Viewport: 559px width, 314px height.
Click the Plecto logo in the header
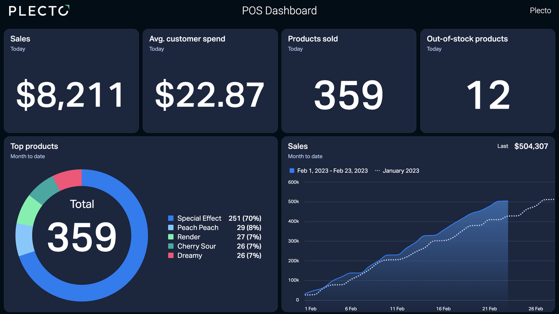39,11
